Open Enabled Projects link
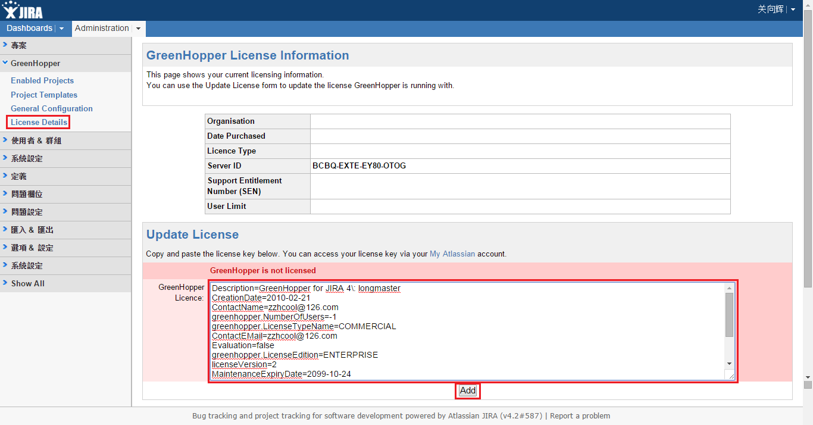Screen dimensions: 813x425 coord(42,80)
